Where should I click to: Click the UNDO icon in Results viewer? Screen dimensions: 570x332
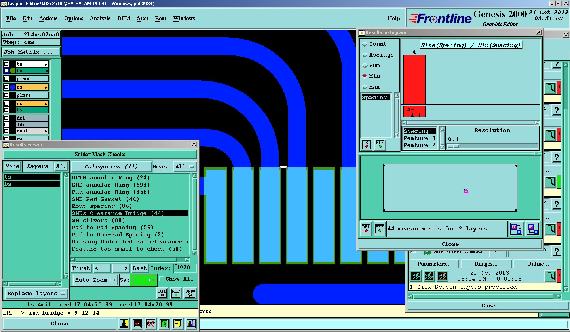tap(190, 293)
